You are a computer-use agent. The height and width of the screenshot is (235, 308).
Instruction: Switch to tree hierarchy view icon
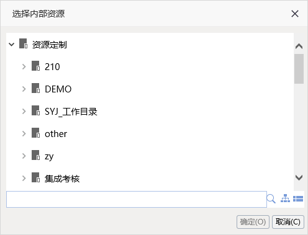(x=285, y=198)
